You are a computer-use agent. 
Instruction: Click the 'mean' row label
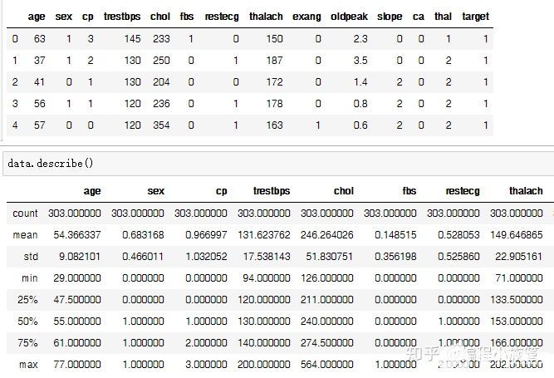(x=26, y=235)
